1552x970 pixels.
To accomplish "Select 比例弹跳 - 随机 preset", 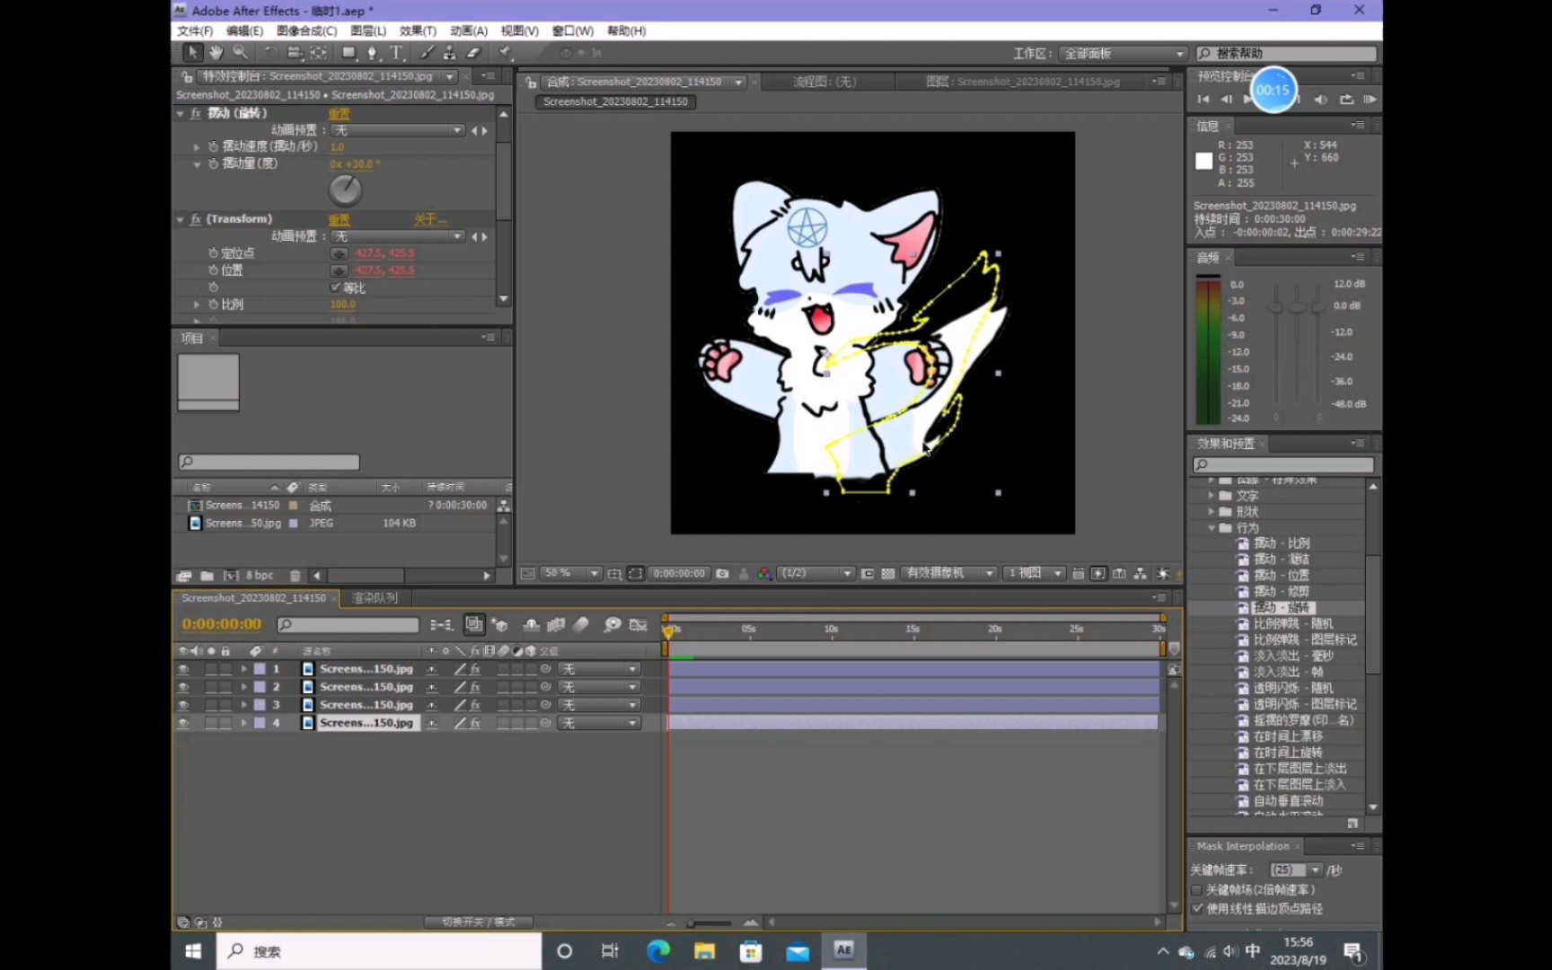I will pyautogui.click(x=1293, y=624).
